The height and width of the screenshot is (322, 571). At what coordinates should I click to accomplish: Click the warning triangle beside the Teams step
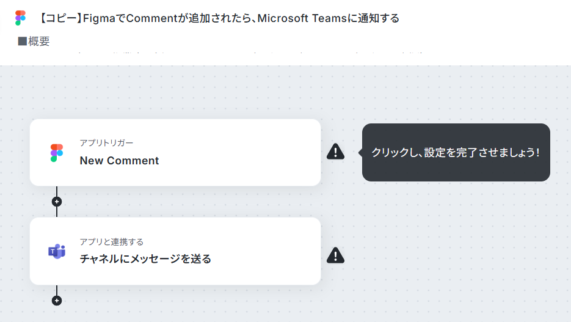pyautogui.click(x=335, y=255)
